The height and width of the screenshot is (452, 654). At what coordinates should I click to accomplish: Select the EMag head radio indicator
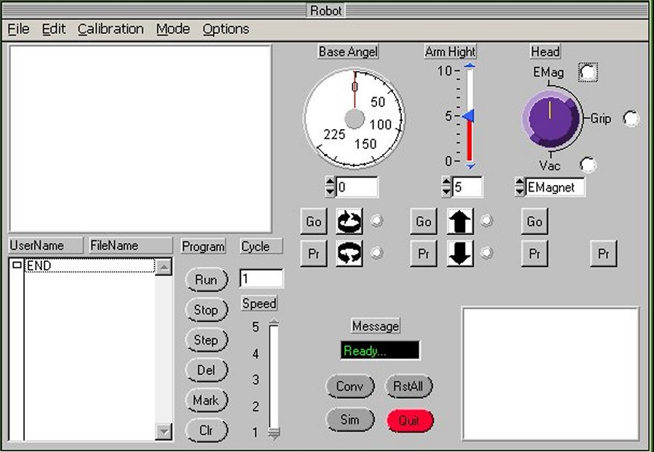tap(587, 72)
